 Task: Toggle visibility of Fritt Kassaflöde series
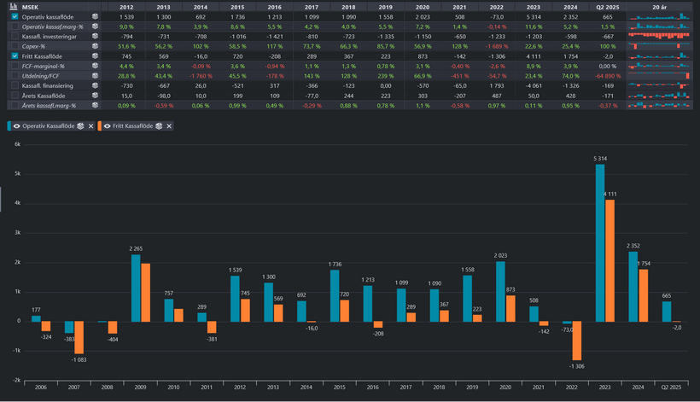(107, 125)
